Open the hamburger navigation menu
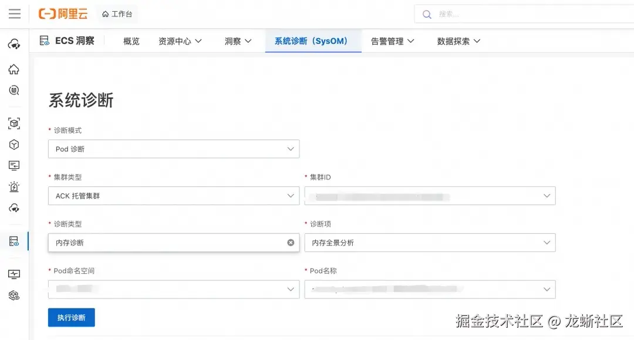The height and width of the screenshot is (340, 634). tap(15, 13)
